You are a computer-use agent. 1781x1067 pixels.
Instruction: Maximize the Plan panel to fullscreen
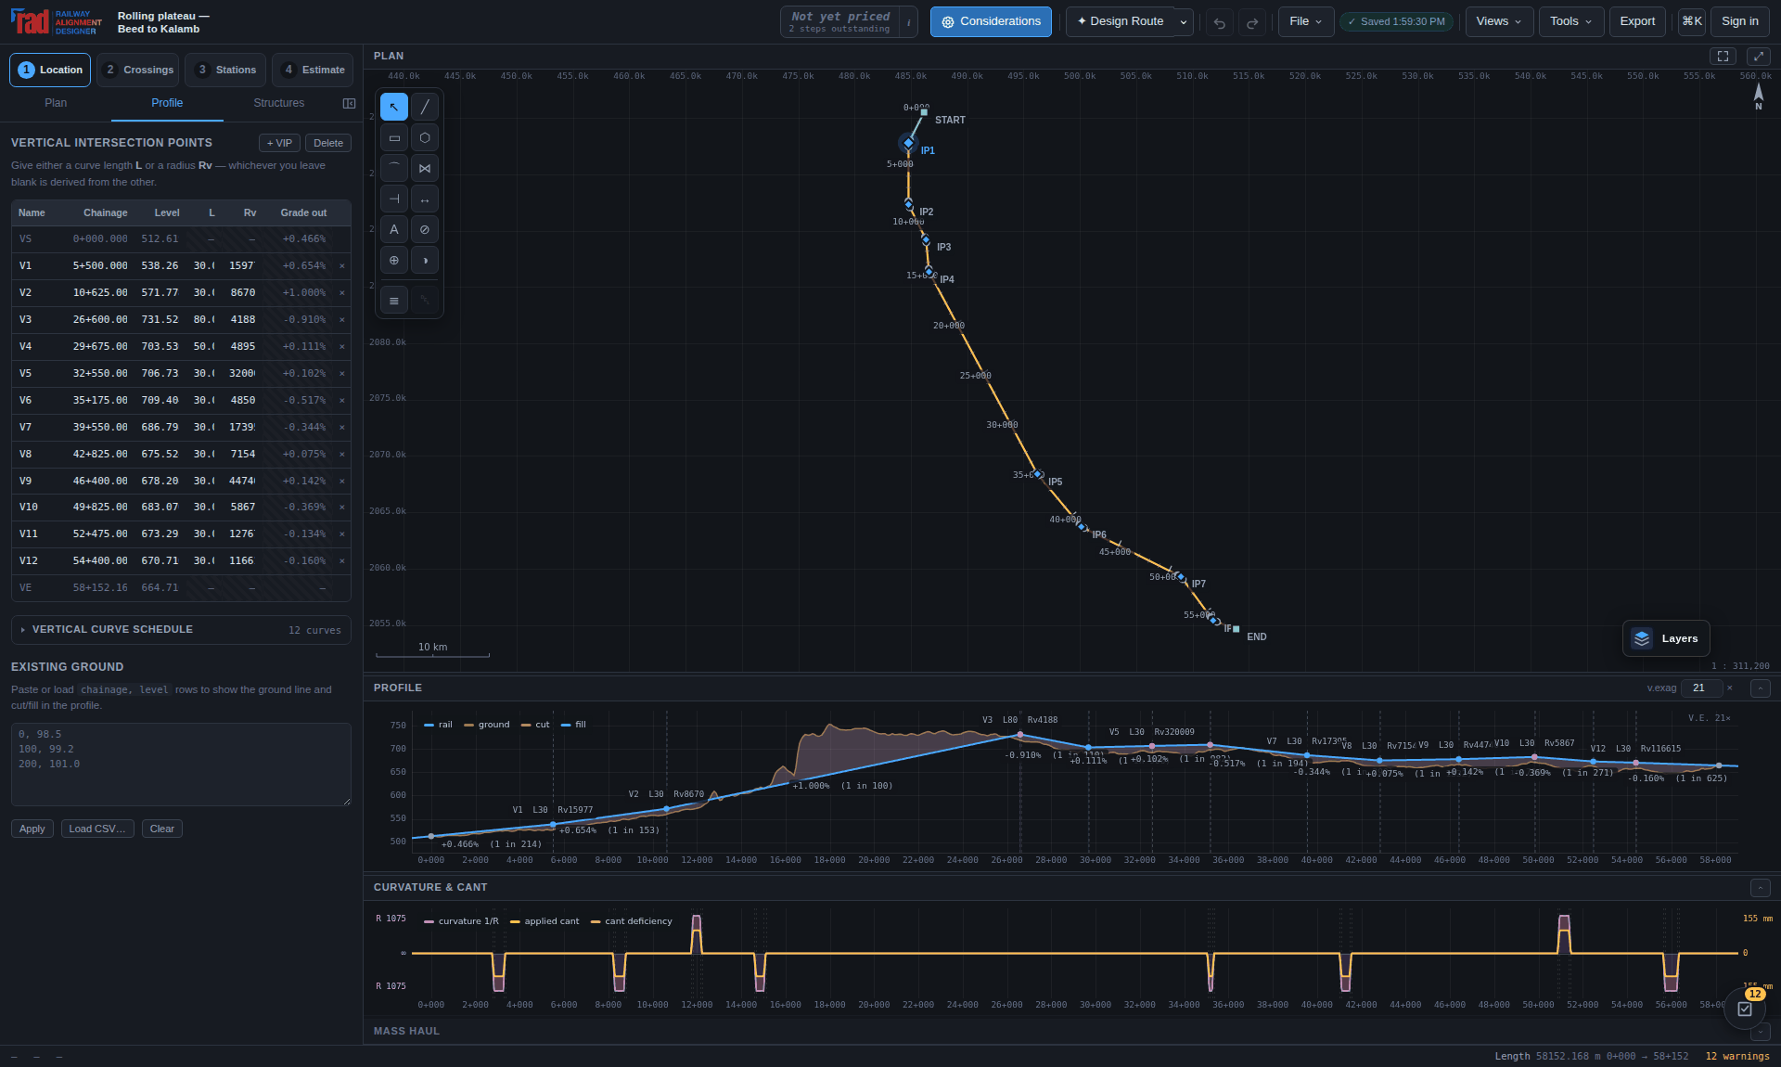click(x=1723, y=57)
